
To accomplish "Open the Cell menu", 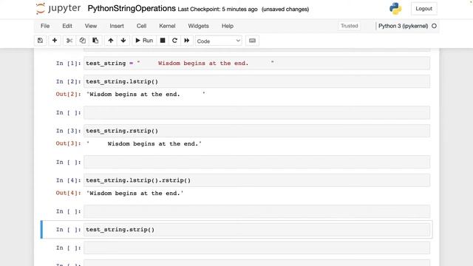I will 141,26.
